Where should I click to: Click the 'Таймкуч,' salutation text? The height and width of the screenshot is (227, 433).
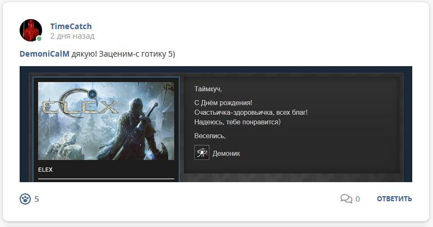click(208, 89)
